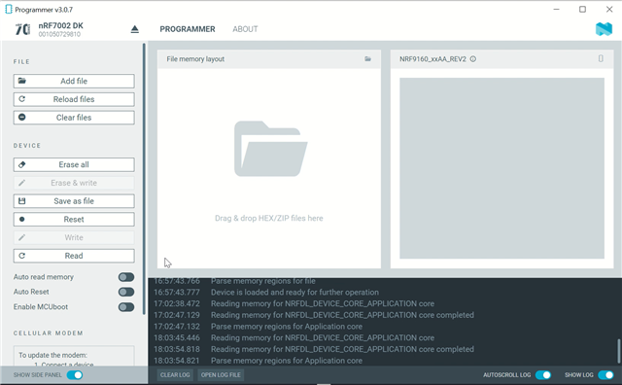Switch to the ABOUT tab
Screen dimensions: 622x385
pos(245,29)
